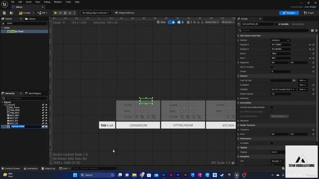Toggle the blue switch in designer toolbar
The image size is (319, 179).
[169, 22]
